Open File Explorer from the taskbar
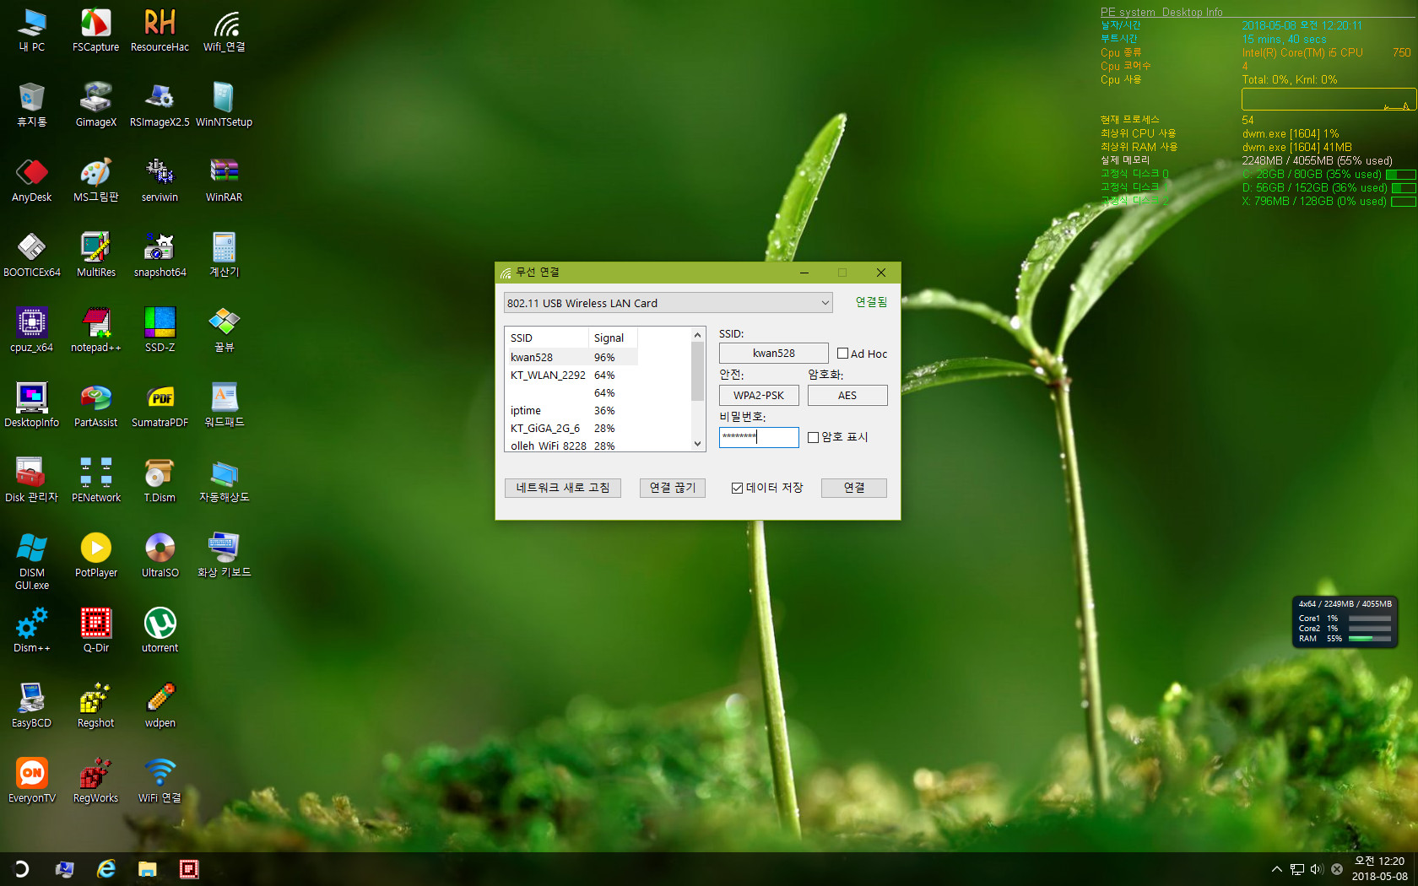1418x886 pixels. (148, 869)
